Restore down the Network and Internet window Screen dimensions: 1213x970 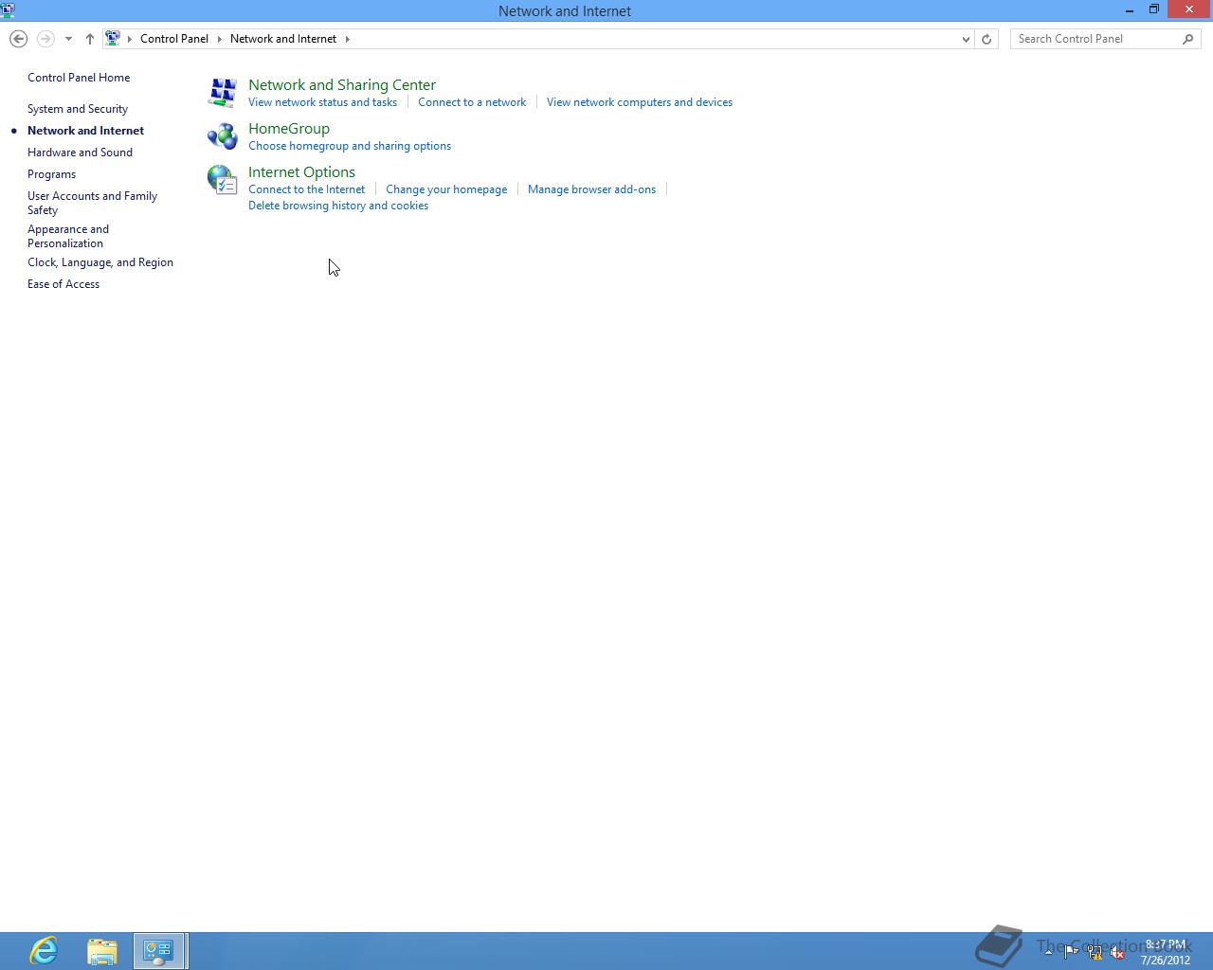(x=1153, y=10)
